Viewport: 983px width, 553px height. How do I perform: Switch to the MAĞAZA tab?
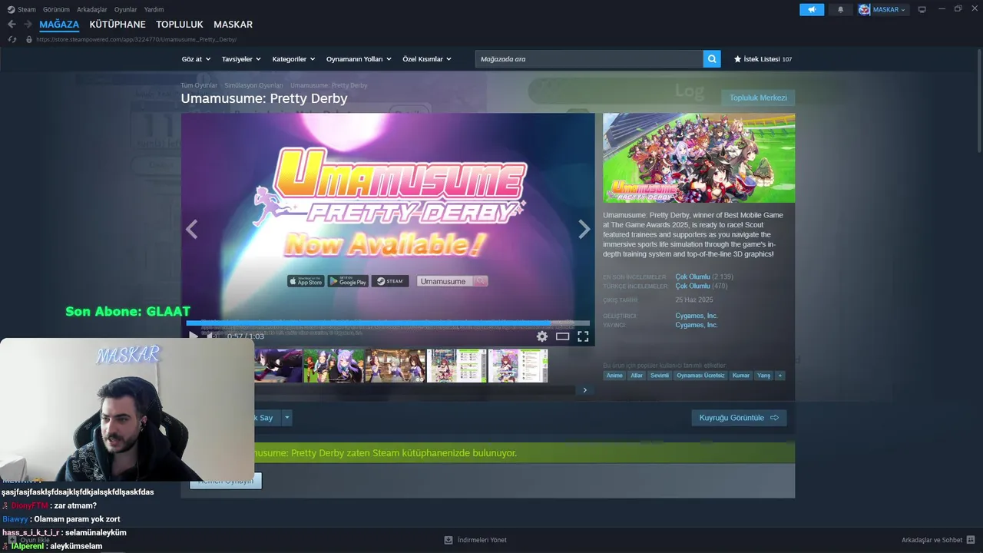click(59, 25)
